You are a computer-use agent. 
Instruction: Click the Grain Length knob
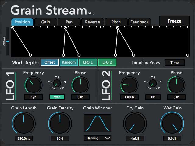[23, 123]
